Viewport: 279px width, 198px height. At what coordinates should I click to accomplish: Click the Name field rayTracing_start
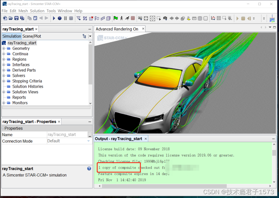67,135
